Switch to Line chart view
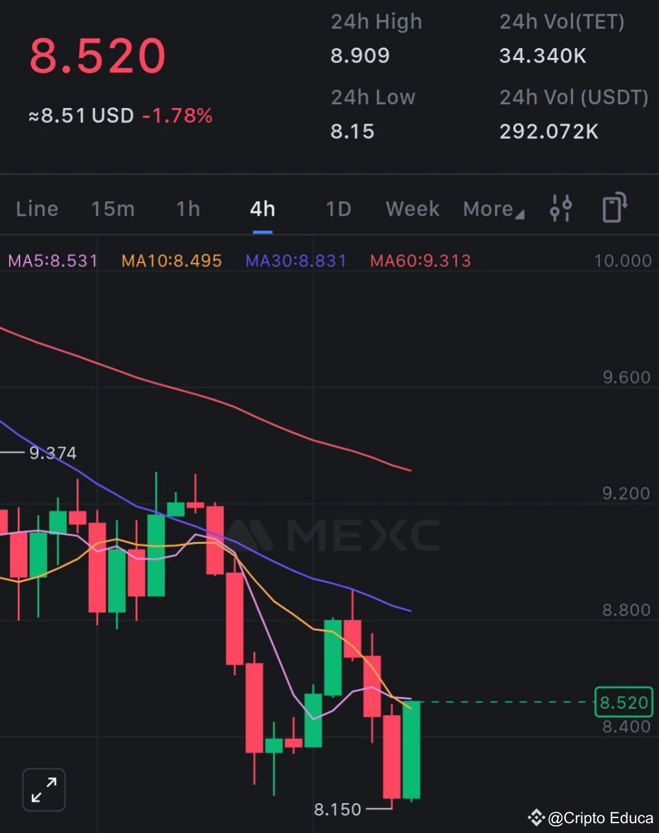 [36, 208]
